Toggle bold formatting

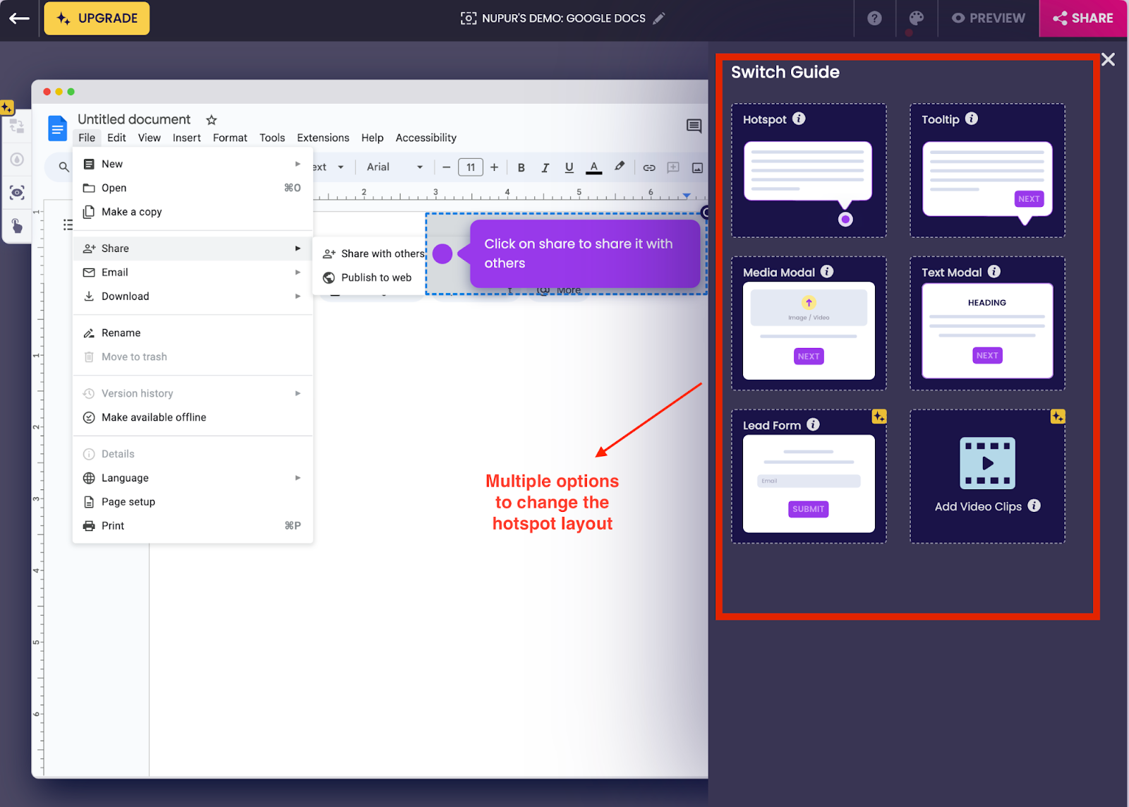pyautogui.click(x=521, y=167)
